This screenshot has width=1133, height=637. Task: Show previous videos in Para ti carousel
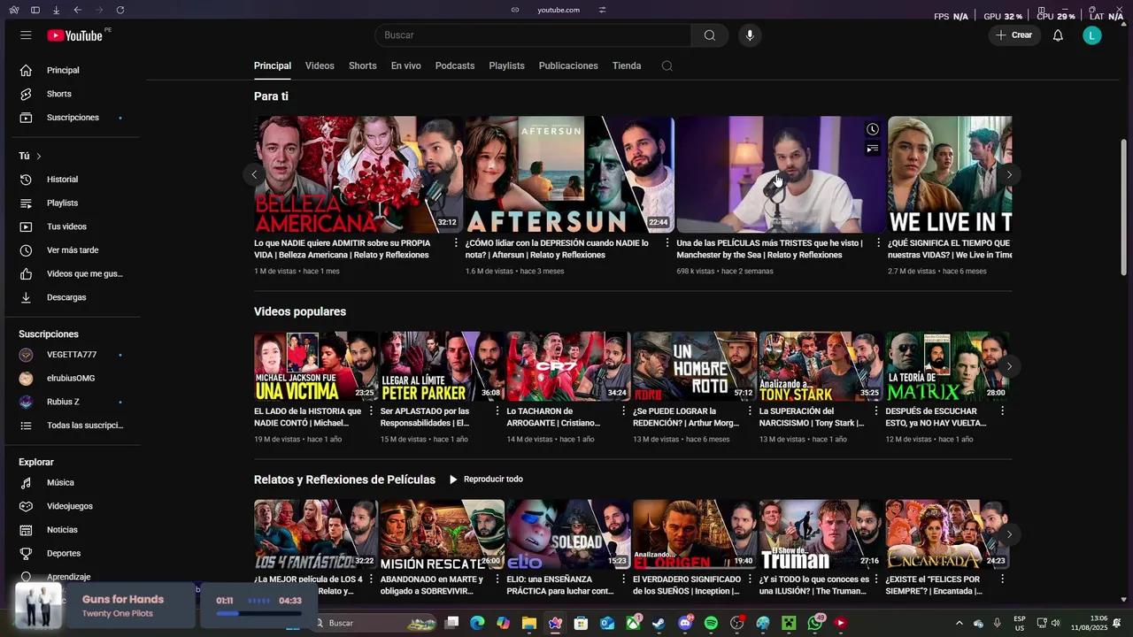coord(254,174)
